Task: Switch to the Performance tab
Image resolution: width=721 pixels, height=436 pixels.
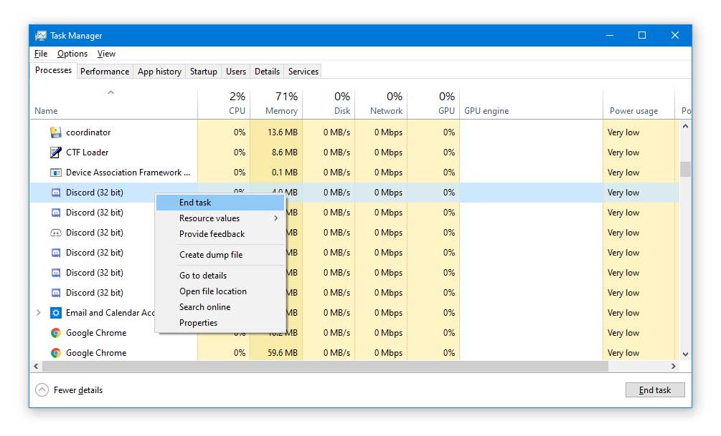Action: click(104, 72)
